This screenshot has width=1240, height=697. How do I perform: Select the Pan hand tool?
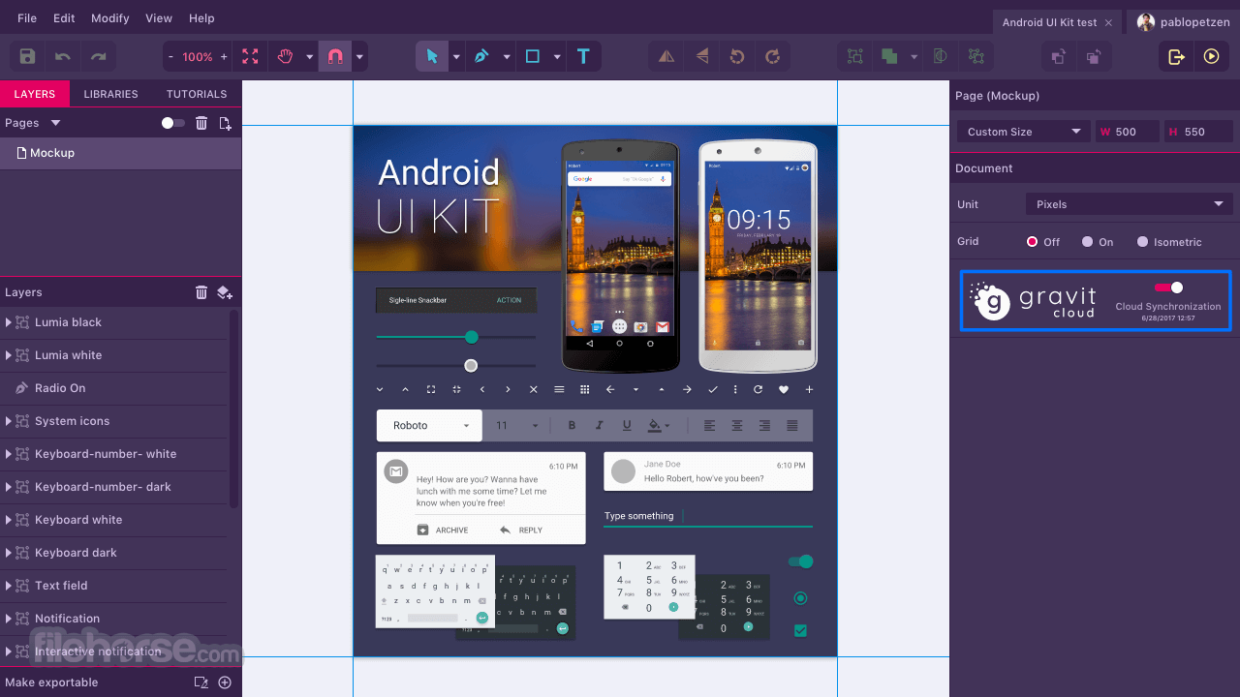pyautogui.click(x=285, y=57)
